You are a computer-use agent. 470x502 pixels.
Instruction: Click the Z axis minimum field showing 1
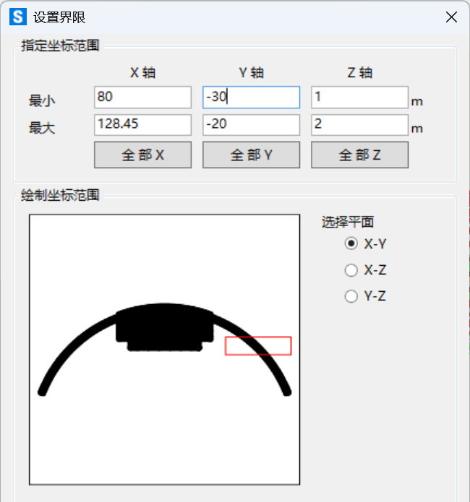359,98
